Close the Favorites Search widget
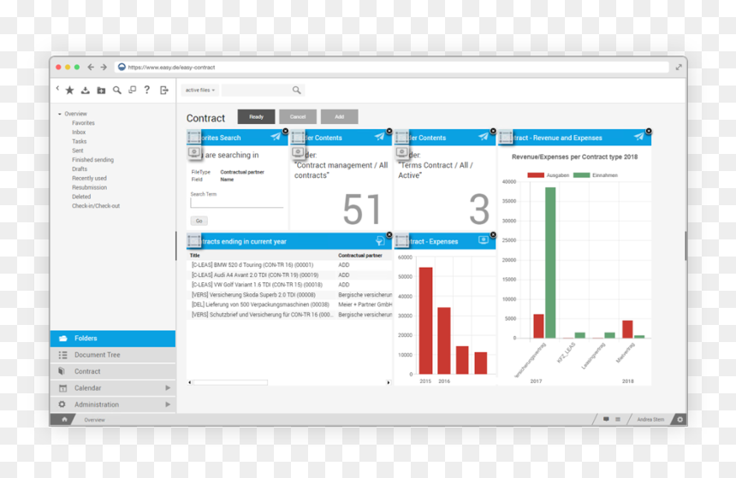The width and height of the screenshot is (736, 478). click(285, 131)
